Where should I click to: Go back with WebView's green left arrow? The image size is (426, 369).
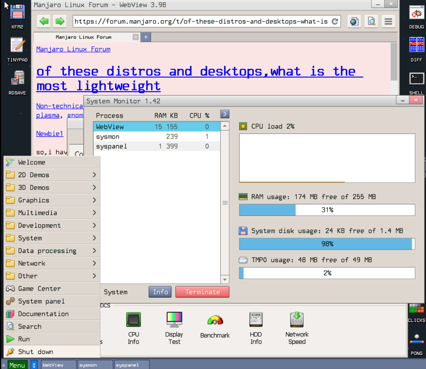(44, 21)
